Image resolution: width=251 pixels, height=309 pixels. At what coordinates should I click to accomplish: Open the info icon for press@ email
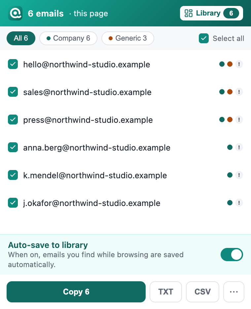(x=239, y=120)
